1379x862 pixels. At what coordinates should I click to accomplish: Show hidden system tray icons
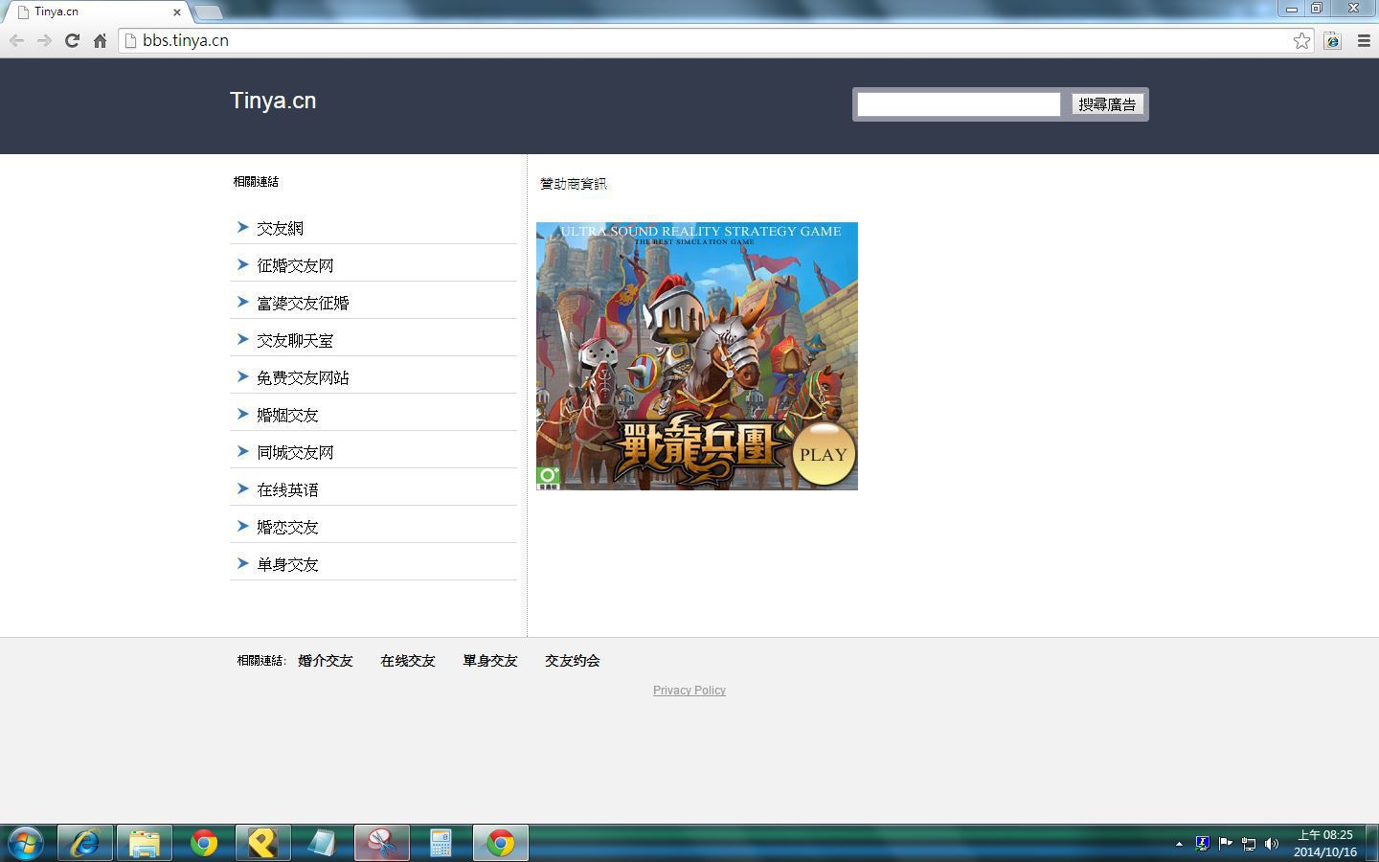(x=1179, y=844)
